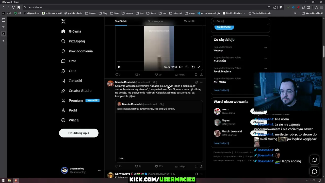
Task: Reply to the video post with 2 comments
Action: [118, 75]
